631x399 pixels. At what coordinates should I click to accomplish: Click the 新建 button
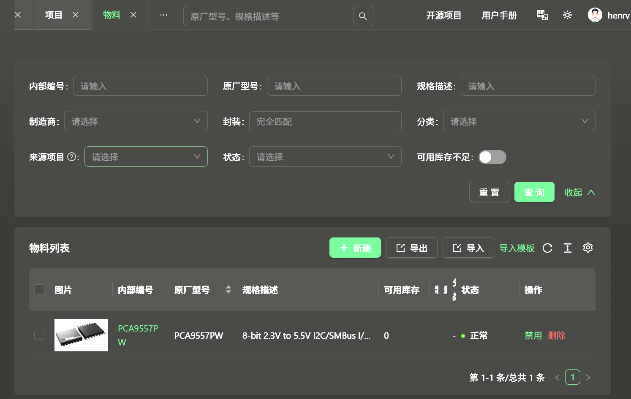[x=355, y=248]
